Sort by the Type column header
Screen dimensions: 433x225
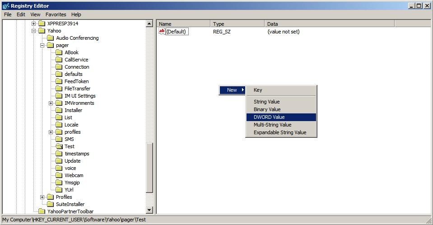[237, 24]
